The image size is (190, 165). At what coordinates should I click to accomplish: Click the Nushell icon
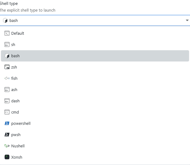coord(7,146)
